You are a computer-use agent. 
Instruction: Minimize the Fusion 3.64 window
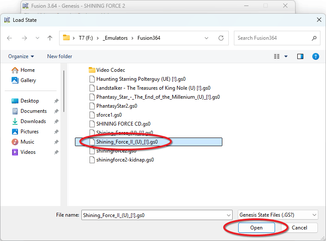246,6
